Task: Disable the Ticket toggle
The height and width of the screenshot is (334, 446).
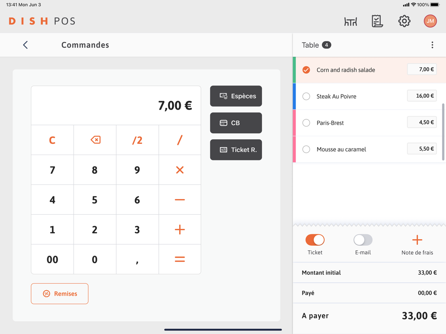Action: (x=315, y=240)
